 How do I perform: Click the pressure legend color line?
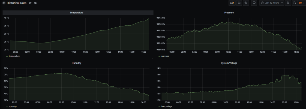[x=159, y=56]
